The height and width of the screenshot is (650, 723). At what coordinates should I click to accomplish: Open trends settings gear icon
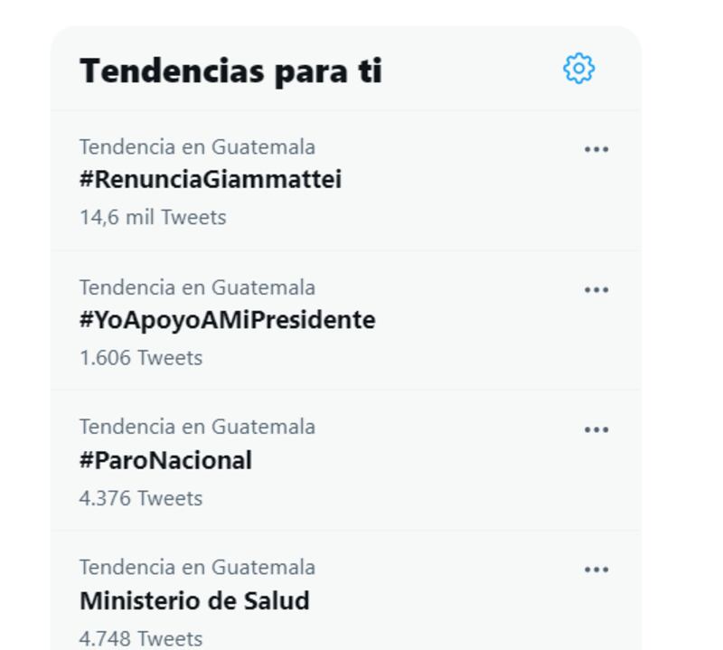pos(578,69)
